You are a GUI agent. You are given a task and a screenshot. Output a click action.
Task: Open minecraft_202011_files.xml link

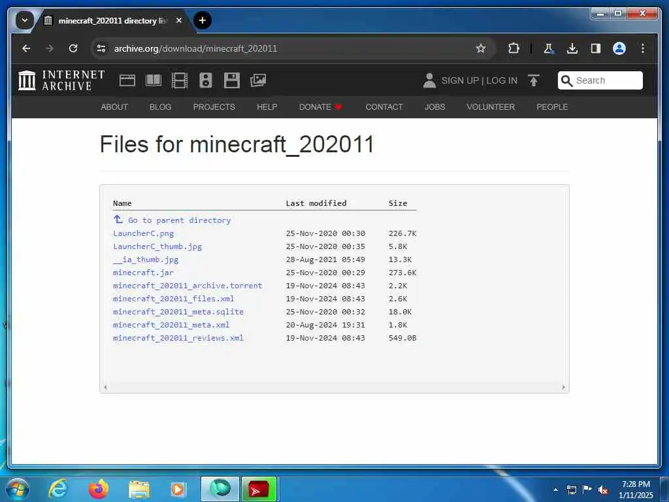(x=174, y=299)
